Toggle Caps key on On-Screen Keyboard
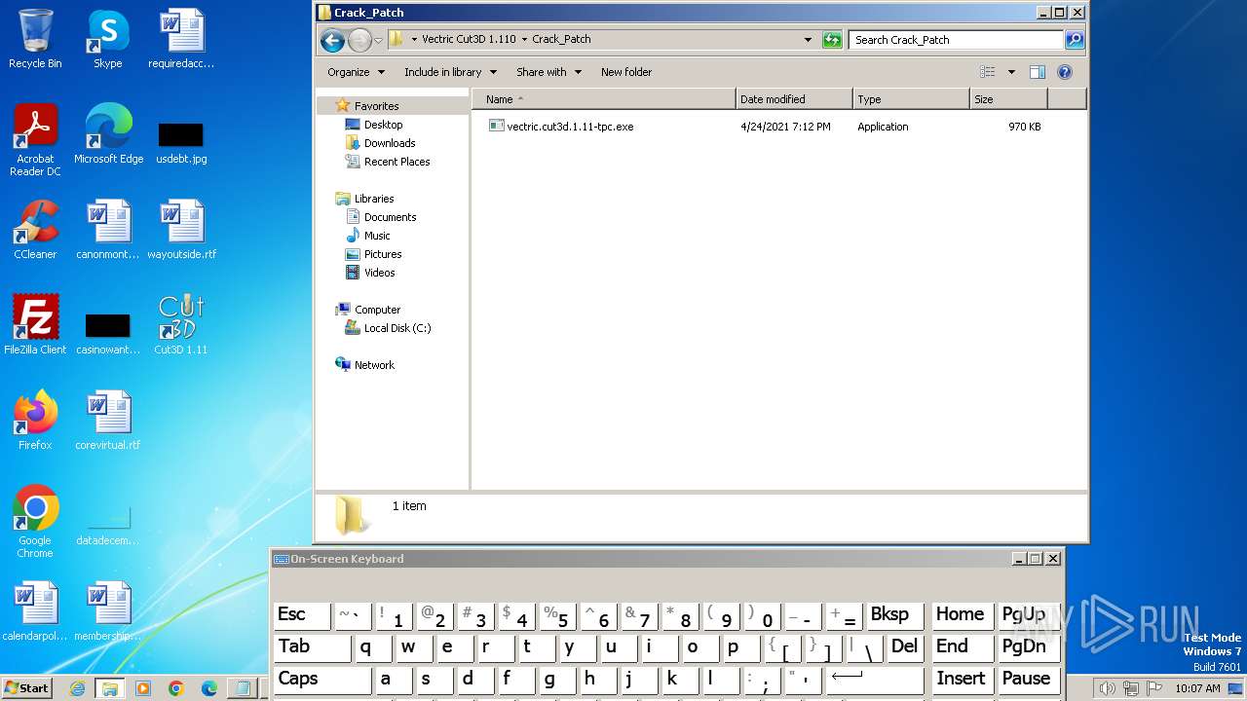 point(321,679)
